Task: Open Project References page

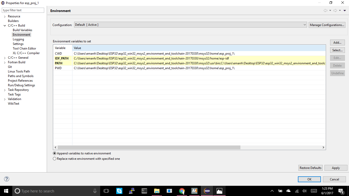Action: pos(20,81)
